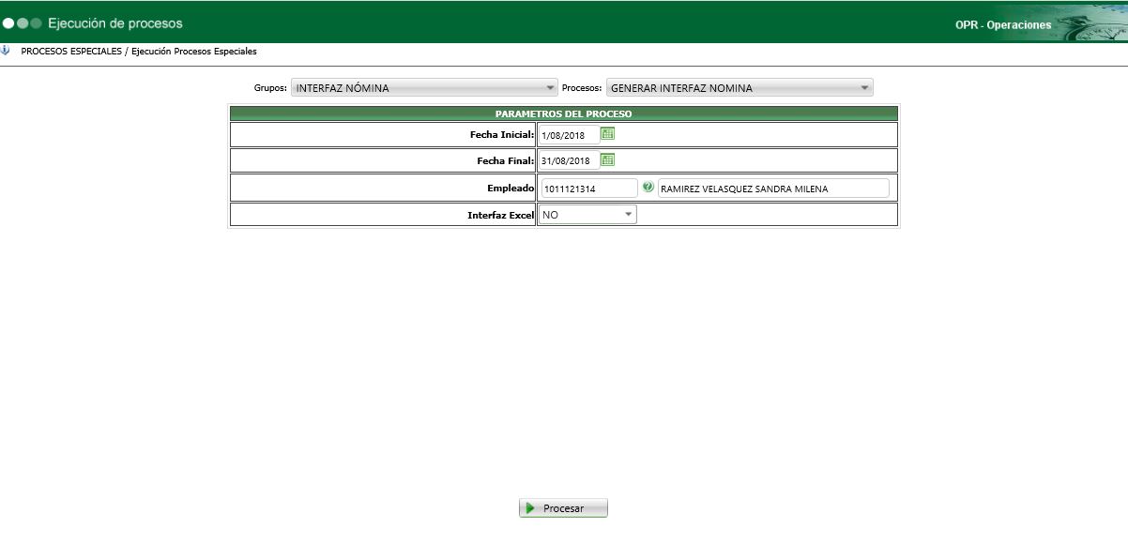This screenshot has width=1128, height=544.
Task: Open the Grupos dropdown INTERFAZ NÓMINA
Action: [425, 88]
